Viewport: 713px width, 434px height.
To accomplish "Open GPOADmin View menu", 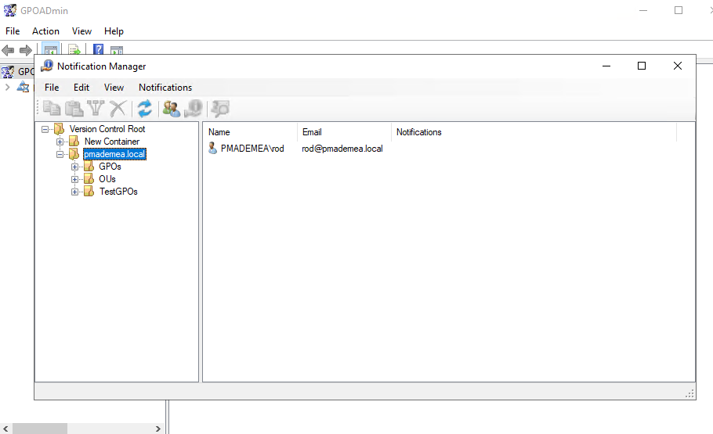I will coord(81,30).
